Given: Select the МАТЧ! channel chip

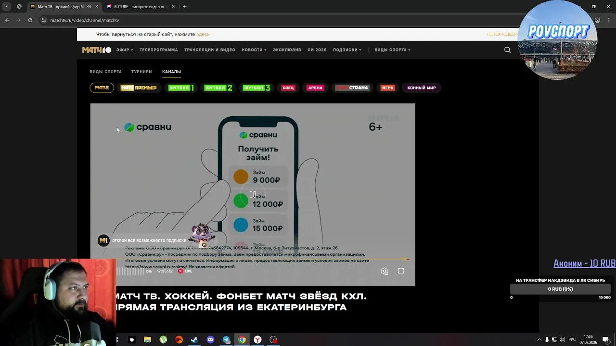Looking at the screenshot, I should click(x=102, y=88).
